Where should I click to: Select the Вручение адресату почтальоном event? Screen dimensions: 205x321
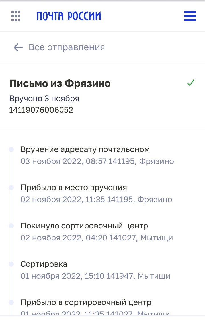85,149
